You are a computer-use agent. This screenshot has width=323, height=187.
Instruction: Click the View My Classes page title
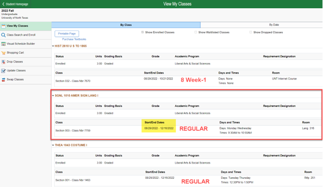tap(178, 4)
